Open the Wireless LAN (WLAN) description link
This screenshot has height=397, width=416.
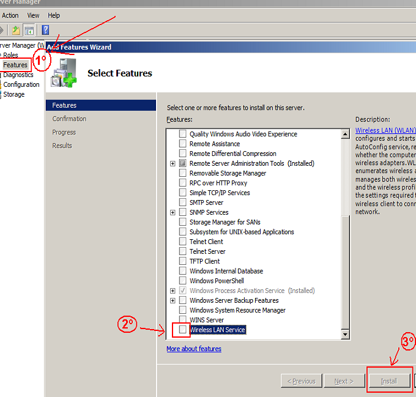pos(385,130)
